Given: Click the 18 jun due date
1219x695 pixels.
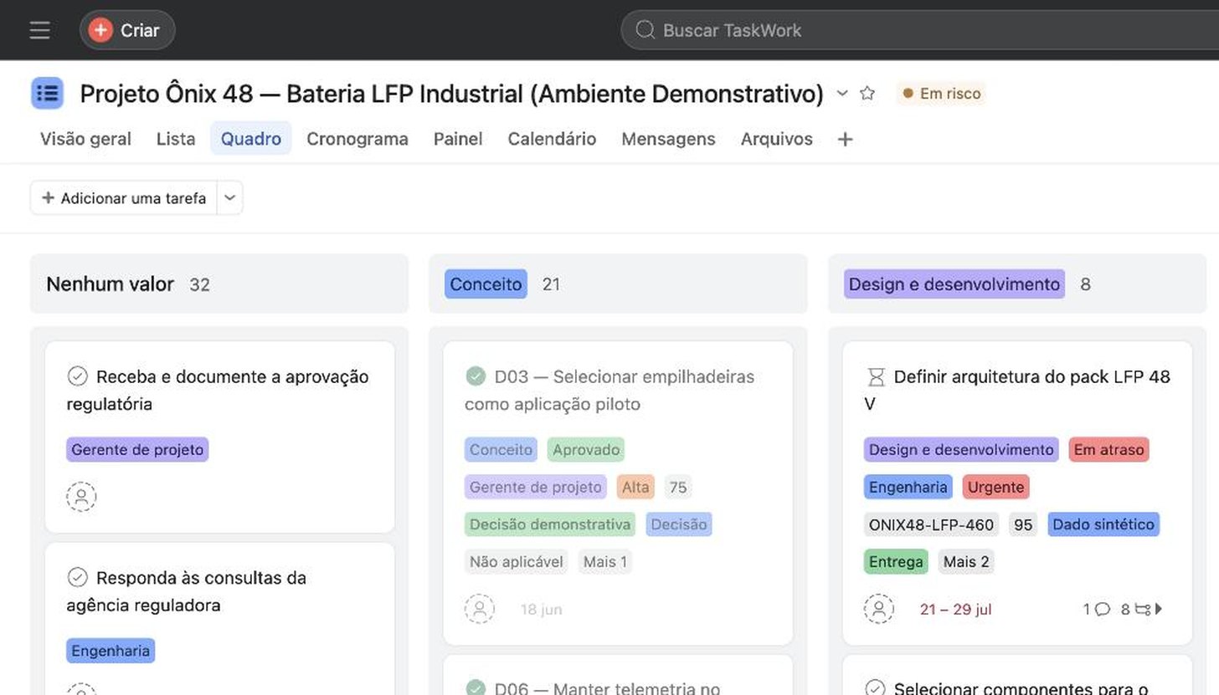Looking at the screenshot, I should point(541,610).
